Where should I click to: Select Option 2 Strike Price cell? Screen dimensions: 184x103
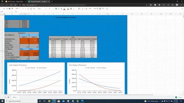[x=34, y=41]
